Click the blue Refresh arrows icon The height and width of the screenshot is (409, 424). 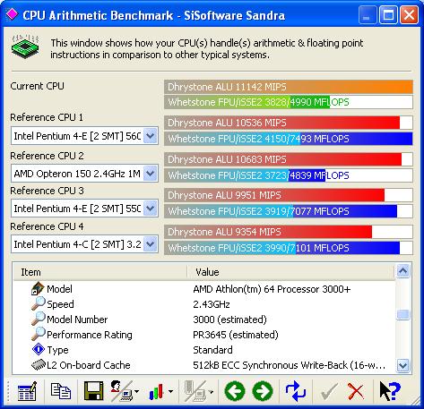click(x=296, y=391)
